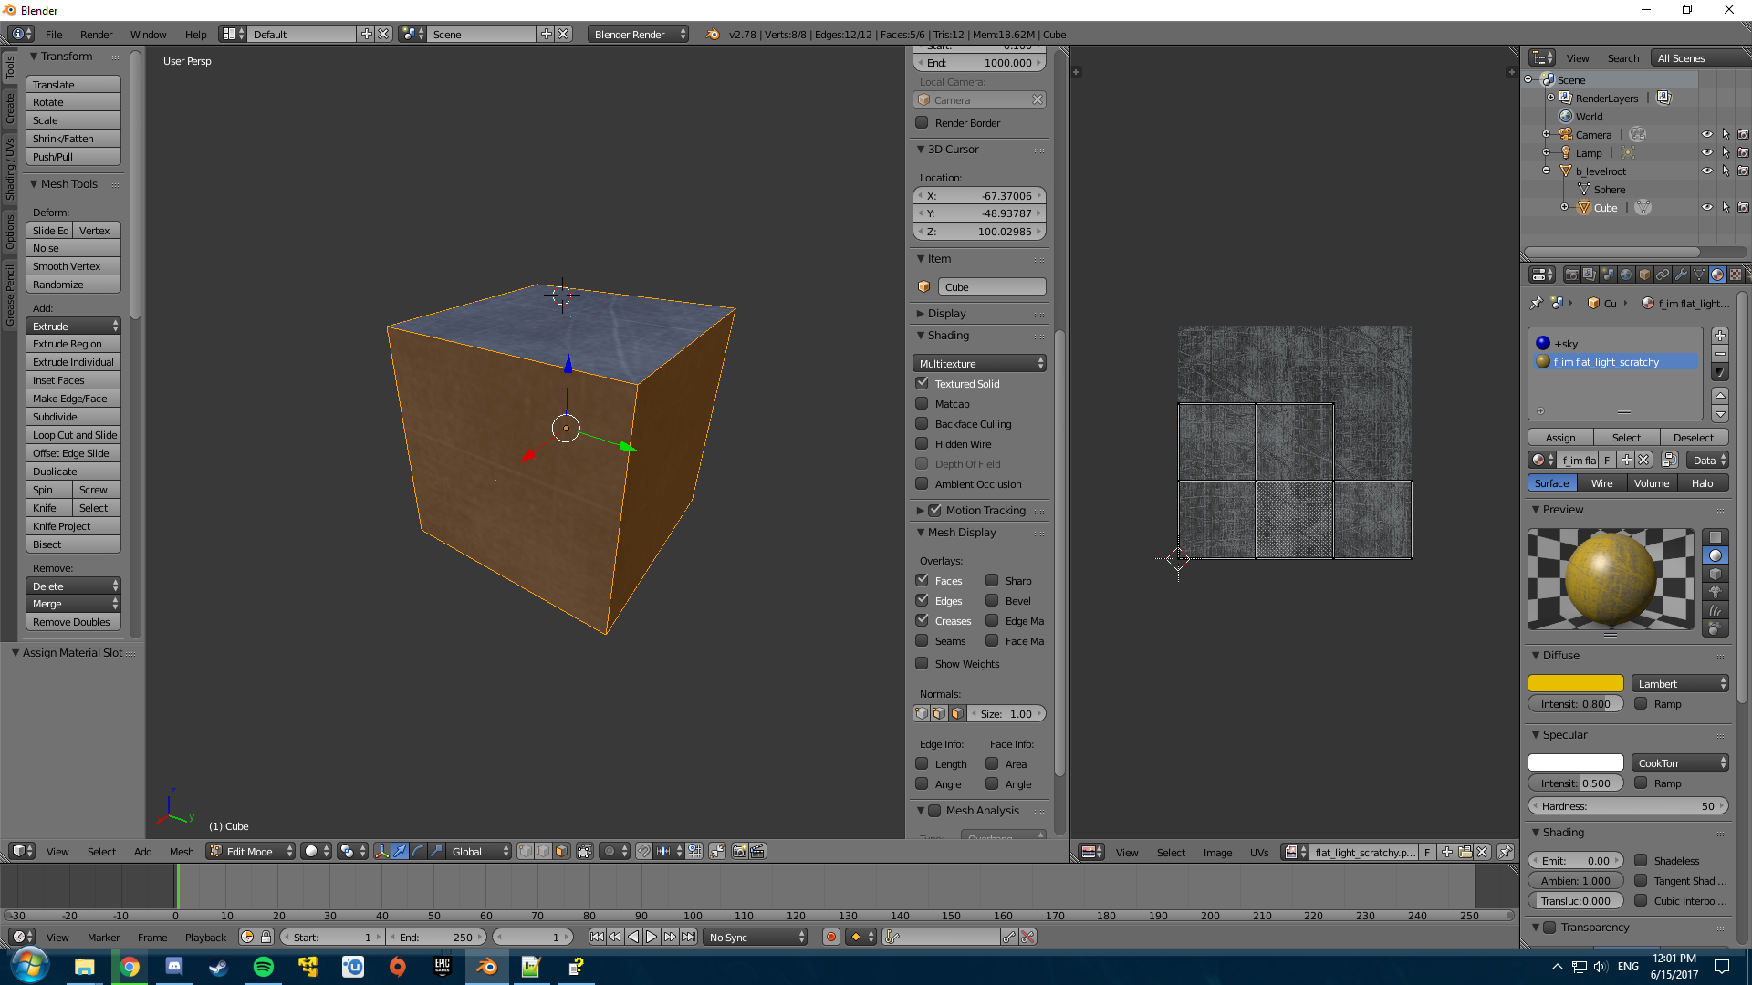The image size is (1752, 985).
Task: Toggle proportional editing in 3D header
Action: pyautogui.click(x=610, y=851)
